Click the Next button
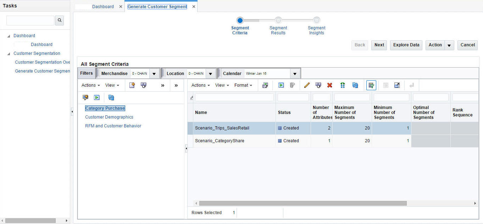 click(x=379, y=45)
